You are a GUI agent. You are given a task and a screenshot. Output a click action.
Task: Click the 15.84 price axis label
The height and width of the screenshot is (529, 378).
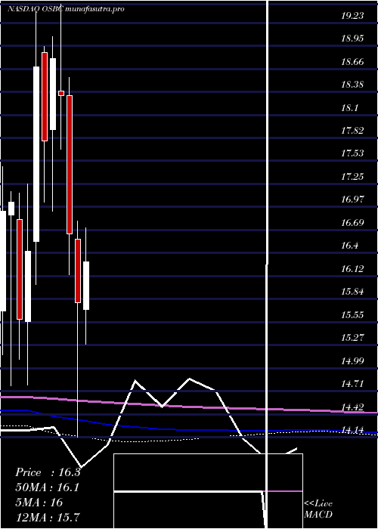pos(352,292)
